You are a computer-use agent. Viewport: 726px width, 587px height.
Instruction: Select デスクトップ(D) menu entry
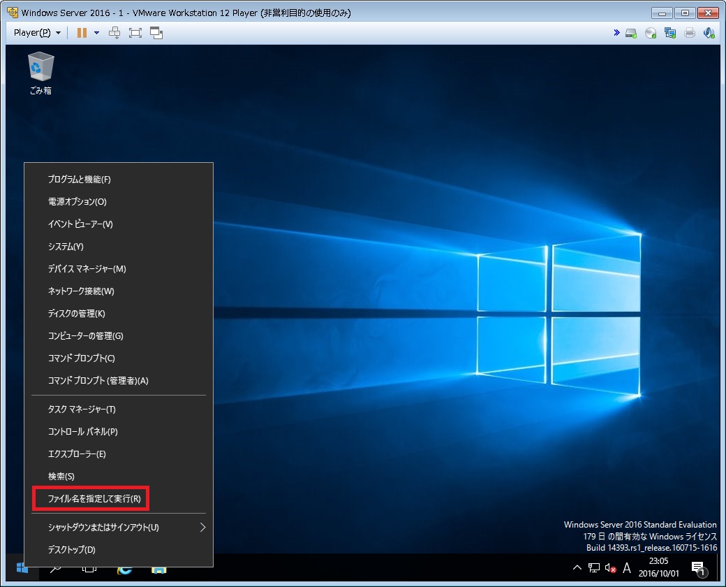(119, 549)
